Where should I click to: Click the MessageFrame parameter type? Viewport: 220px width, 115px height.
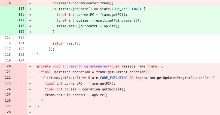[133, 66]
